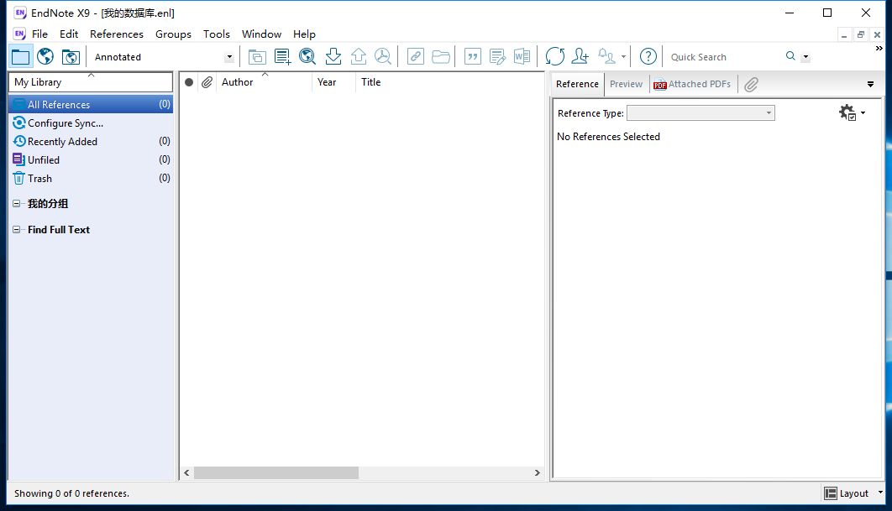Open the reference panel gear options icon
This screenshot has height=511, width=892.
(847, 112)
